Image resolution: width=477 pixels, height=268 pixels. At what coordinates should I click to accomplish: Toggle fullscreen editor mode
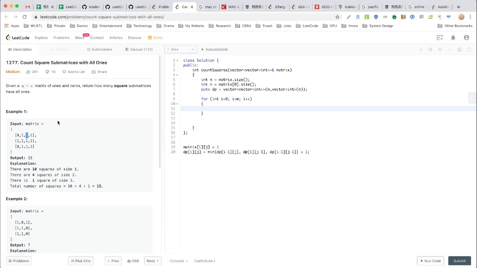[x=469, y=50]
